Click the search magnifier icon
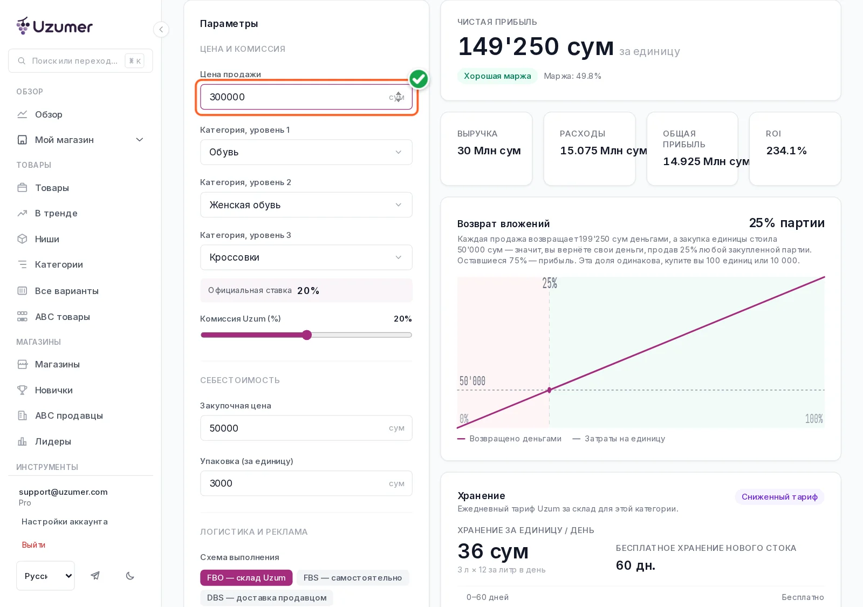The height and width of the screenshot is (607, 863). [22, 61]
